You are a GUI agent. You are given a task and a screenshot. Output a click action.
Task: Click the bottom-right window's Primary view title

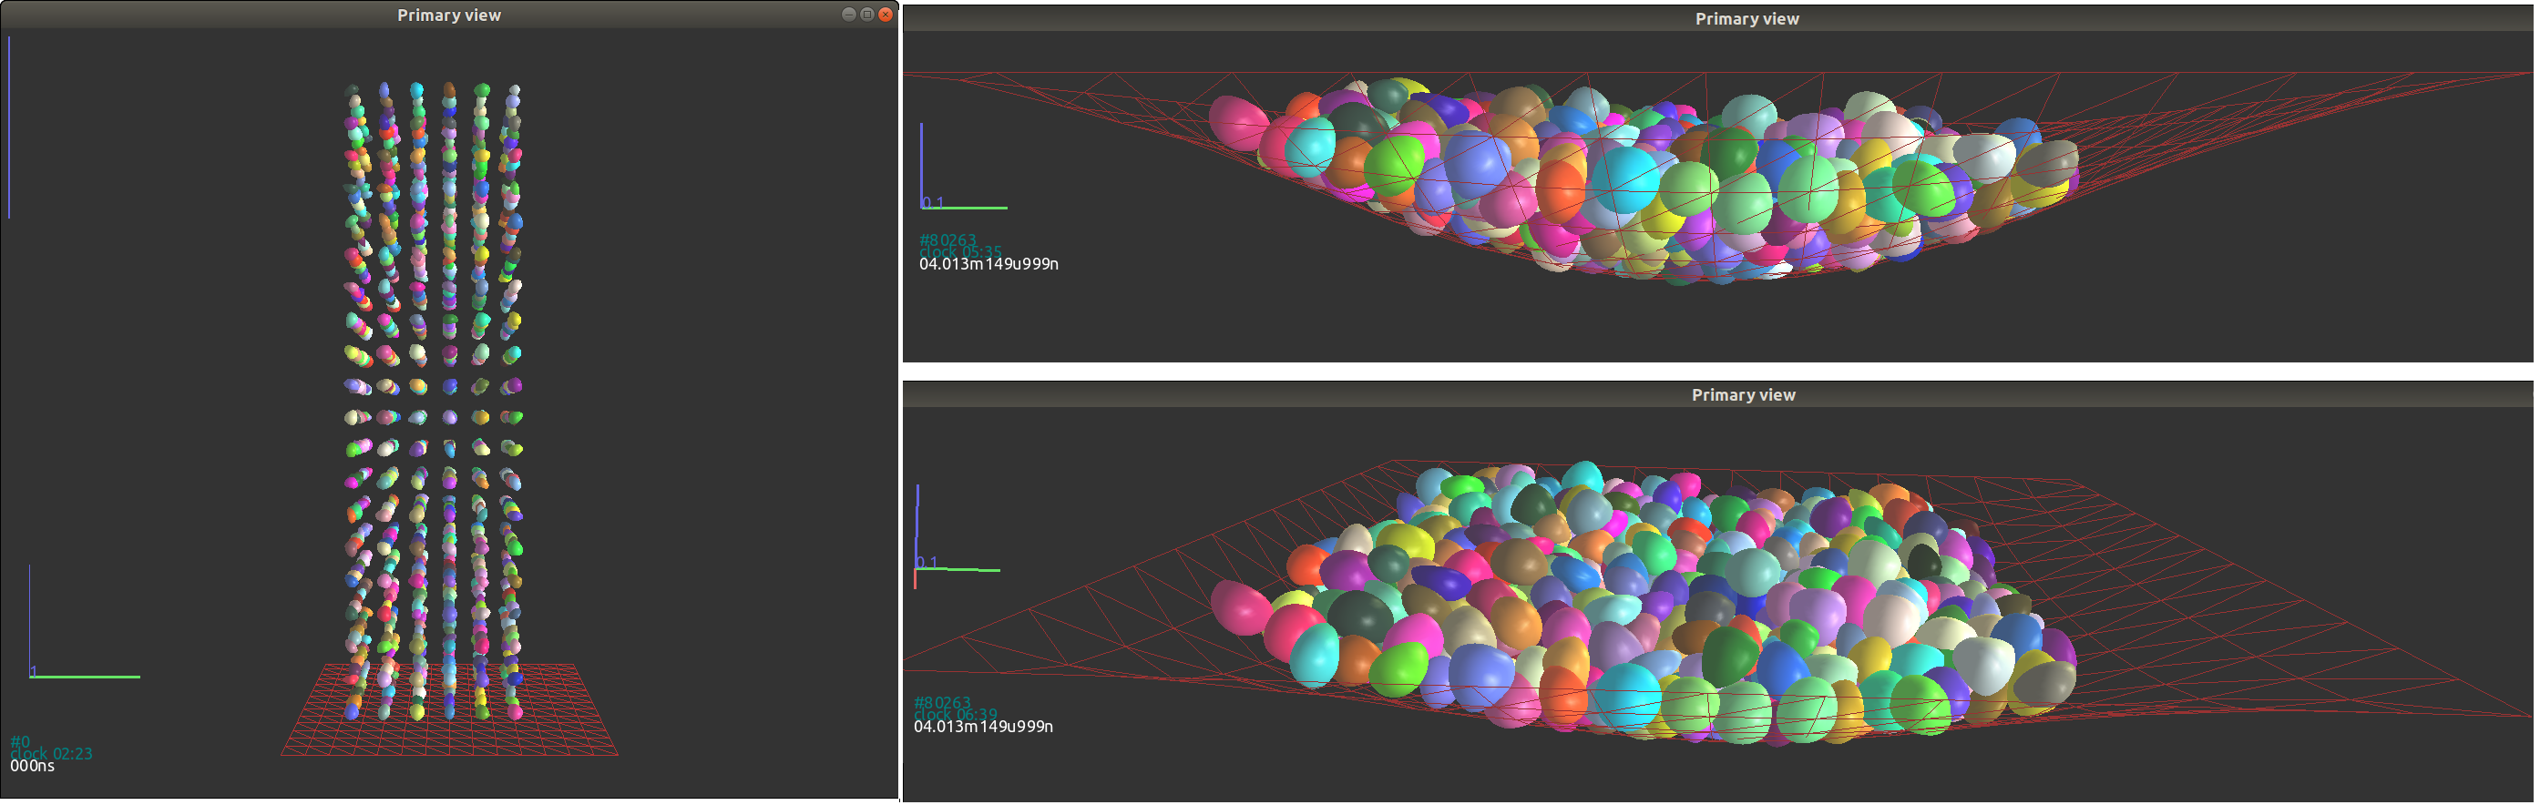1742,395
